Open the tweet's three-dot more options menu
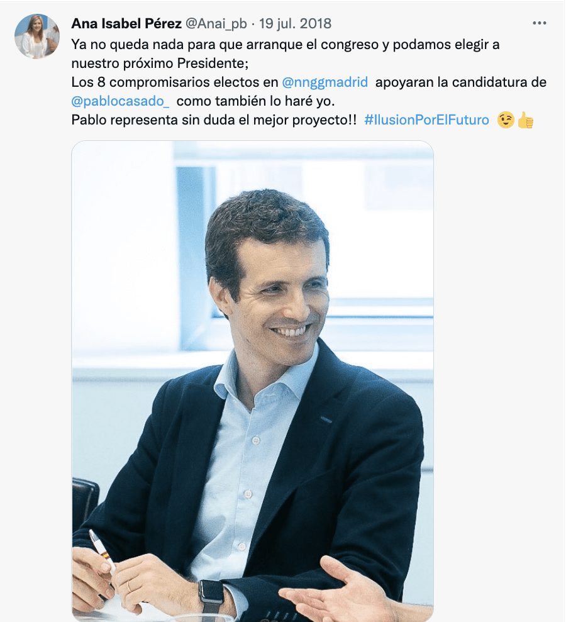 pyautogui.click(x=539, y=23)
